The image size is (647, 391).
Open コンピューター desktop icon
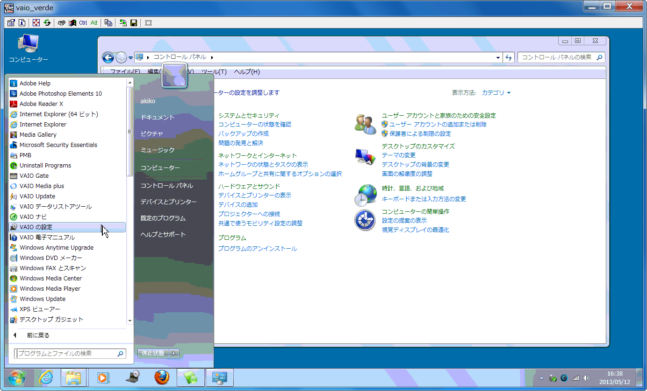click(28, 49)
